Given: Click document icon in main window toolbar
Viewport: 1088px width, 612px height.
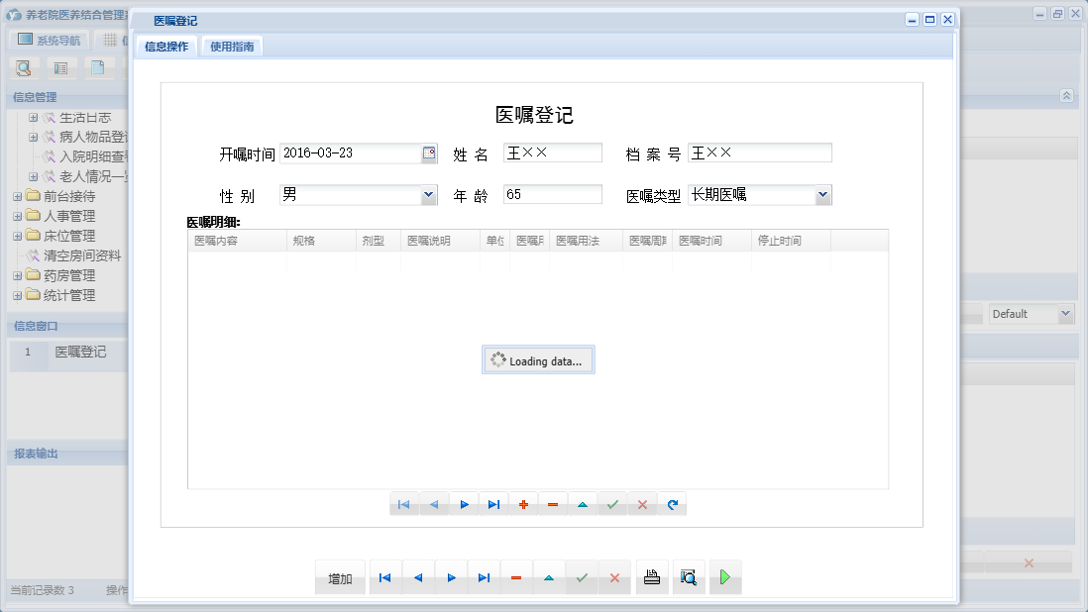Looking at the screenshot, I should (x=98, y=68).
